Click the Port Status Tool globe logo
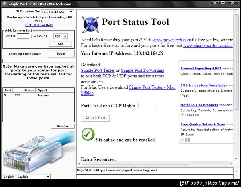 90,25
